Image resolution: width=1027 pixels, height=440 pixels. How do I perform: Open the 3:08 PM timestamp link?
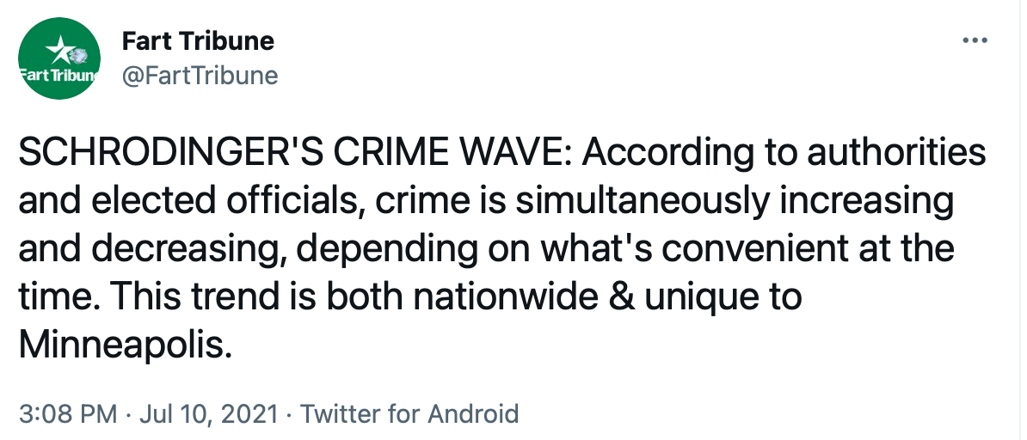(x=67, y=414)
